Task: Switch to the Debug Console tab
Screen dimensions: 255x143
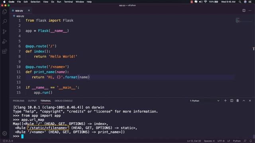Action: click(64, 101)
